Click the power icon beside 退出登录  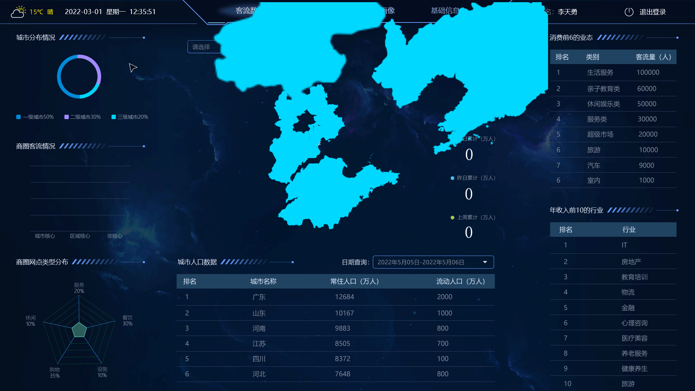pyautogui.click(x=629, y=12)
